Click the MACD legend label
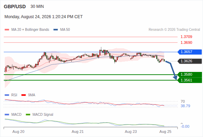This screenshot has height=137, width=203. click(x=17, y=115)
